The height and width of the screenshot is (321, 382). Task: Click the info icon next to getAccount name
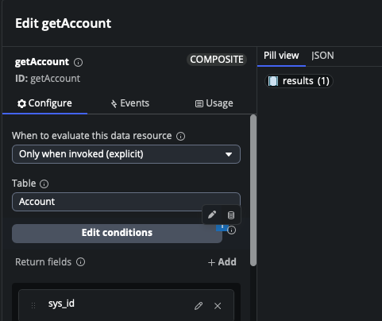[x=78, y=63]
